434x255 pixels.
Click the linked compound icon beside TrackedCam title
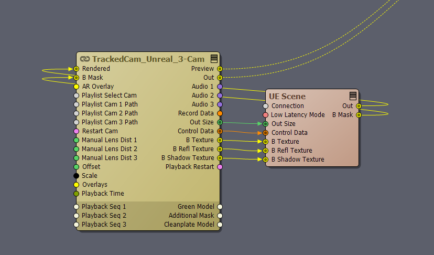(85, 59)
